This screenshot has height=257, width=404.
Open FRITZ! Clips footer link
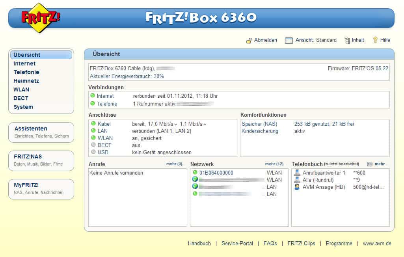(x=301, y=243)
